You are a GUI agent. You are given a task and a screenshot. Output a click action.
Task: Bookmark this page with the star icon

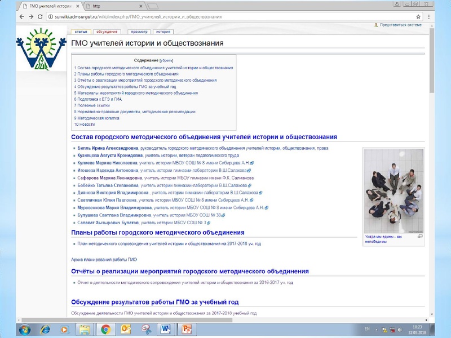coord(418,17)
